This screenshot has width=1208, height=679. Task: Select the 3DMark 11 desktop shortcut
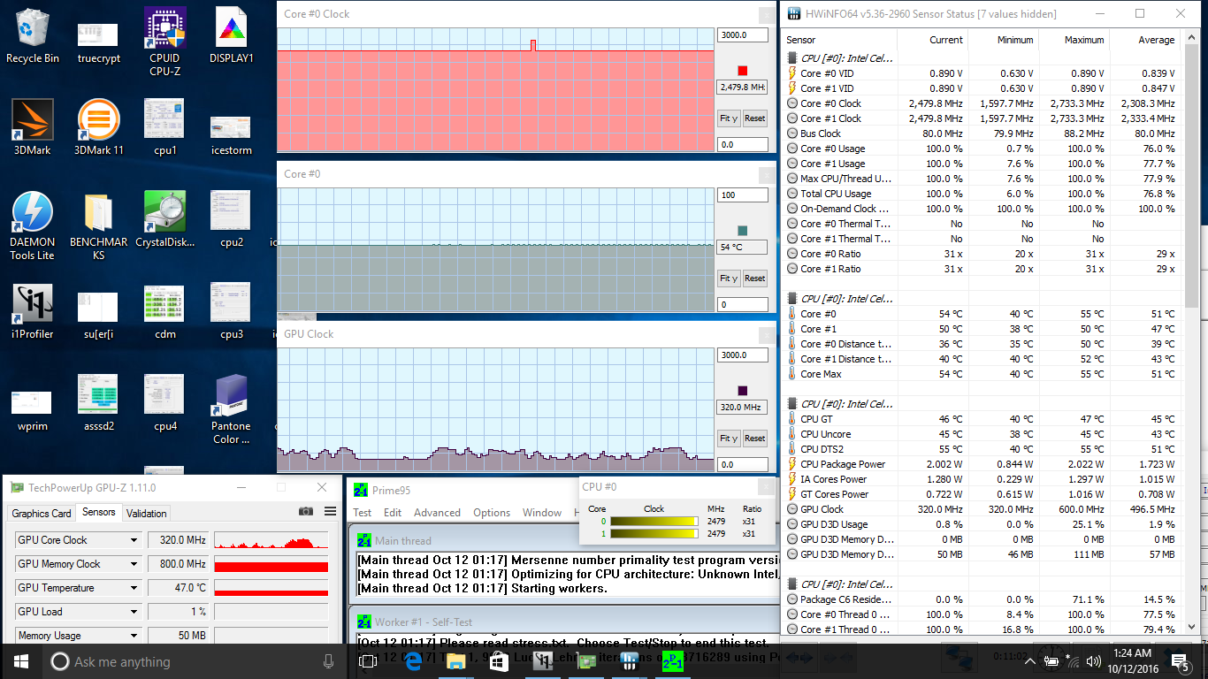click(99, 127)
